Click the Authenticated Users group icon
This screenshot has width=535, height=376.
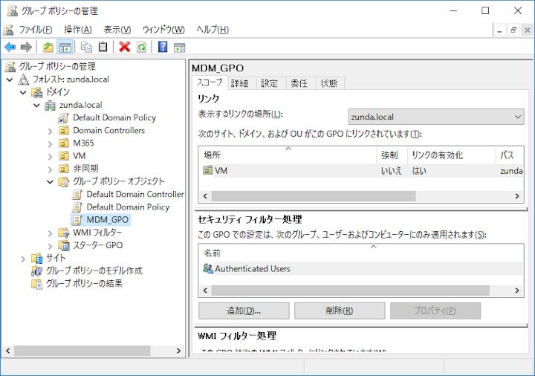tap(208, 268)
